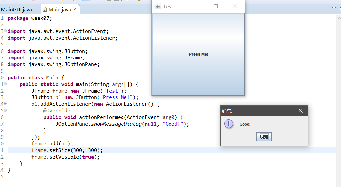
Task: Maximize the Test window
Action: [216, 6]
